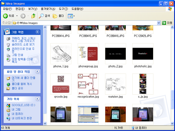Select the recognization.jpg thumbnail
175x131 pixels.
88,84
